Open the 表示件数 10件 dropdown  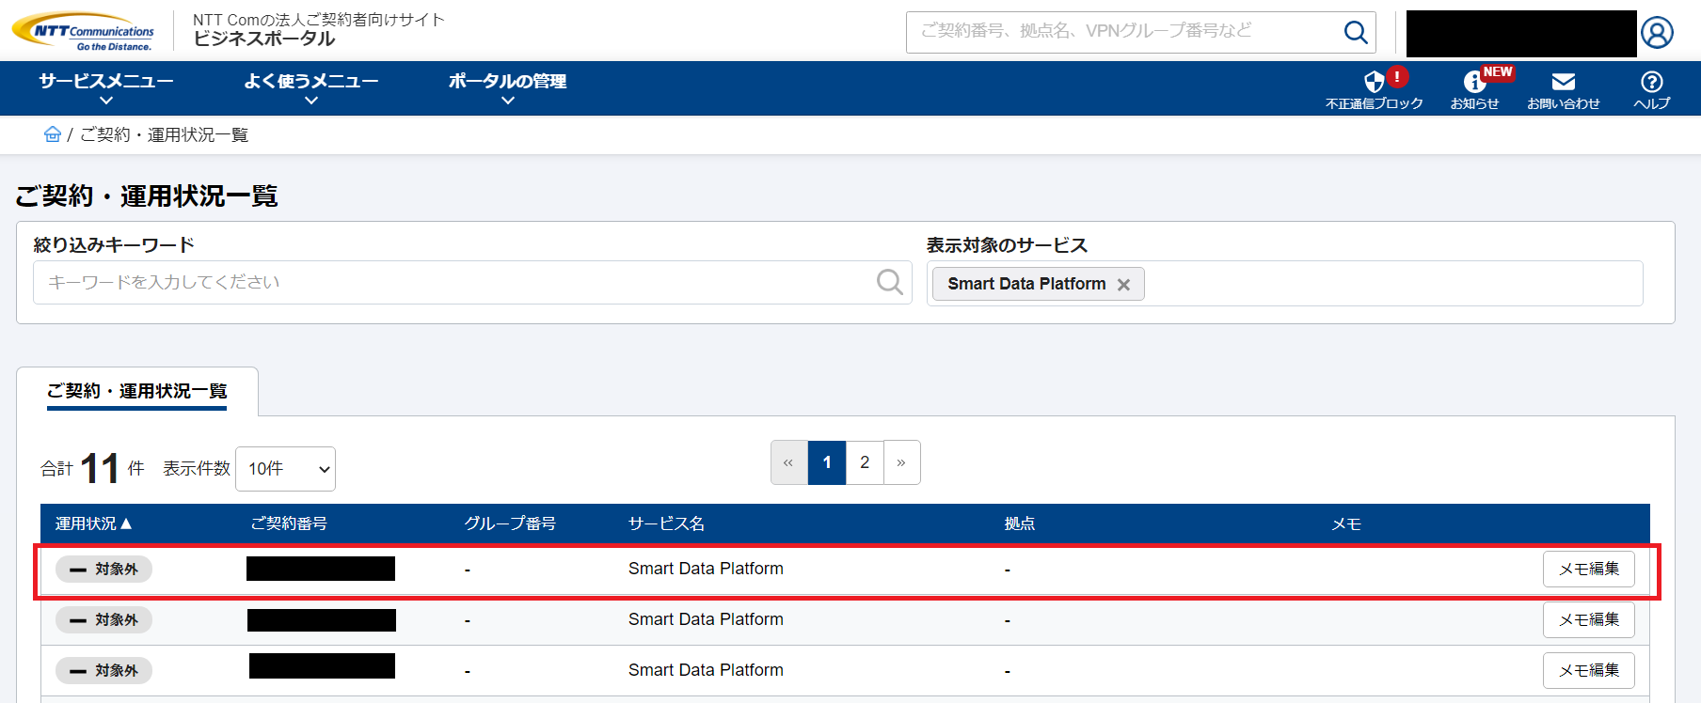coord(285,469)
